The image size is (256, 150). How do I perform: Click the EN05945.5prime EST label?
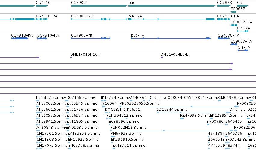pos(82,104)
